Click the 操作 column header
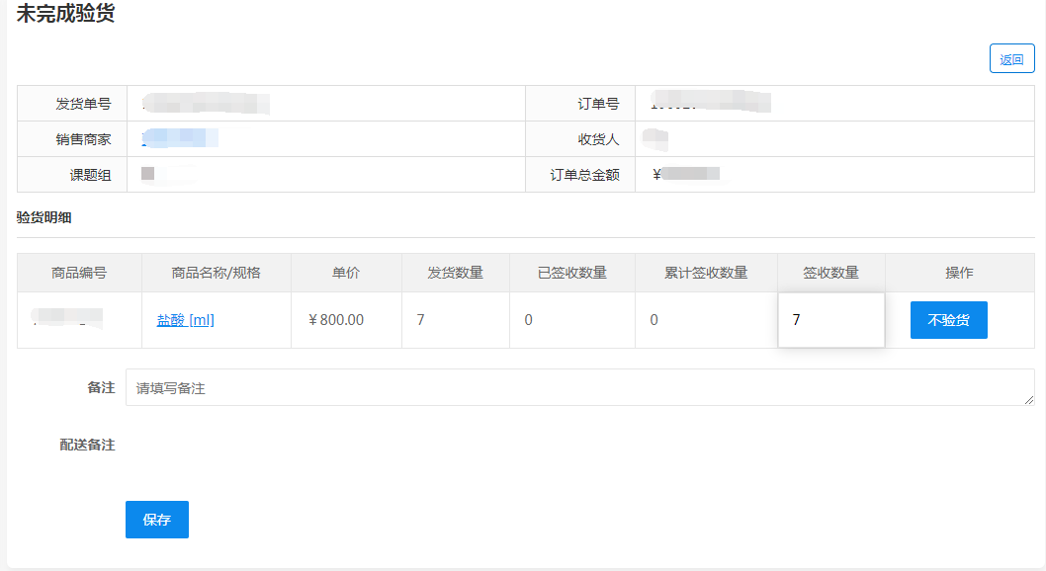 [959, 273]
